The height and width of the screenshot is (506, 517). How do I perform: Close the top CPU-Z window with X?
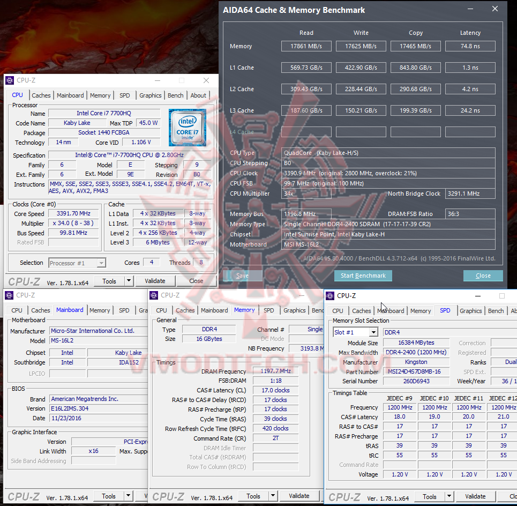point(206,80)
